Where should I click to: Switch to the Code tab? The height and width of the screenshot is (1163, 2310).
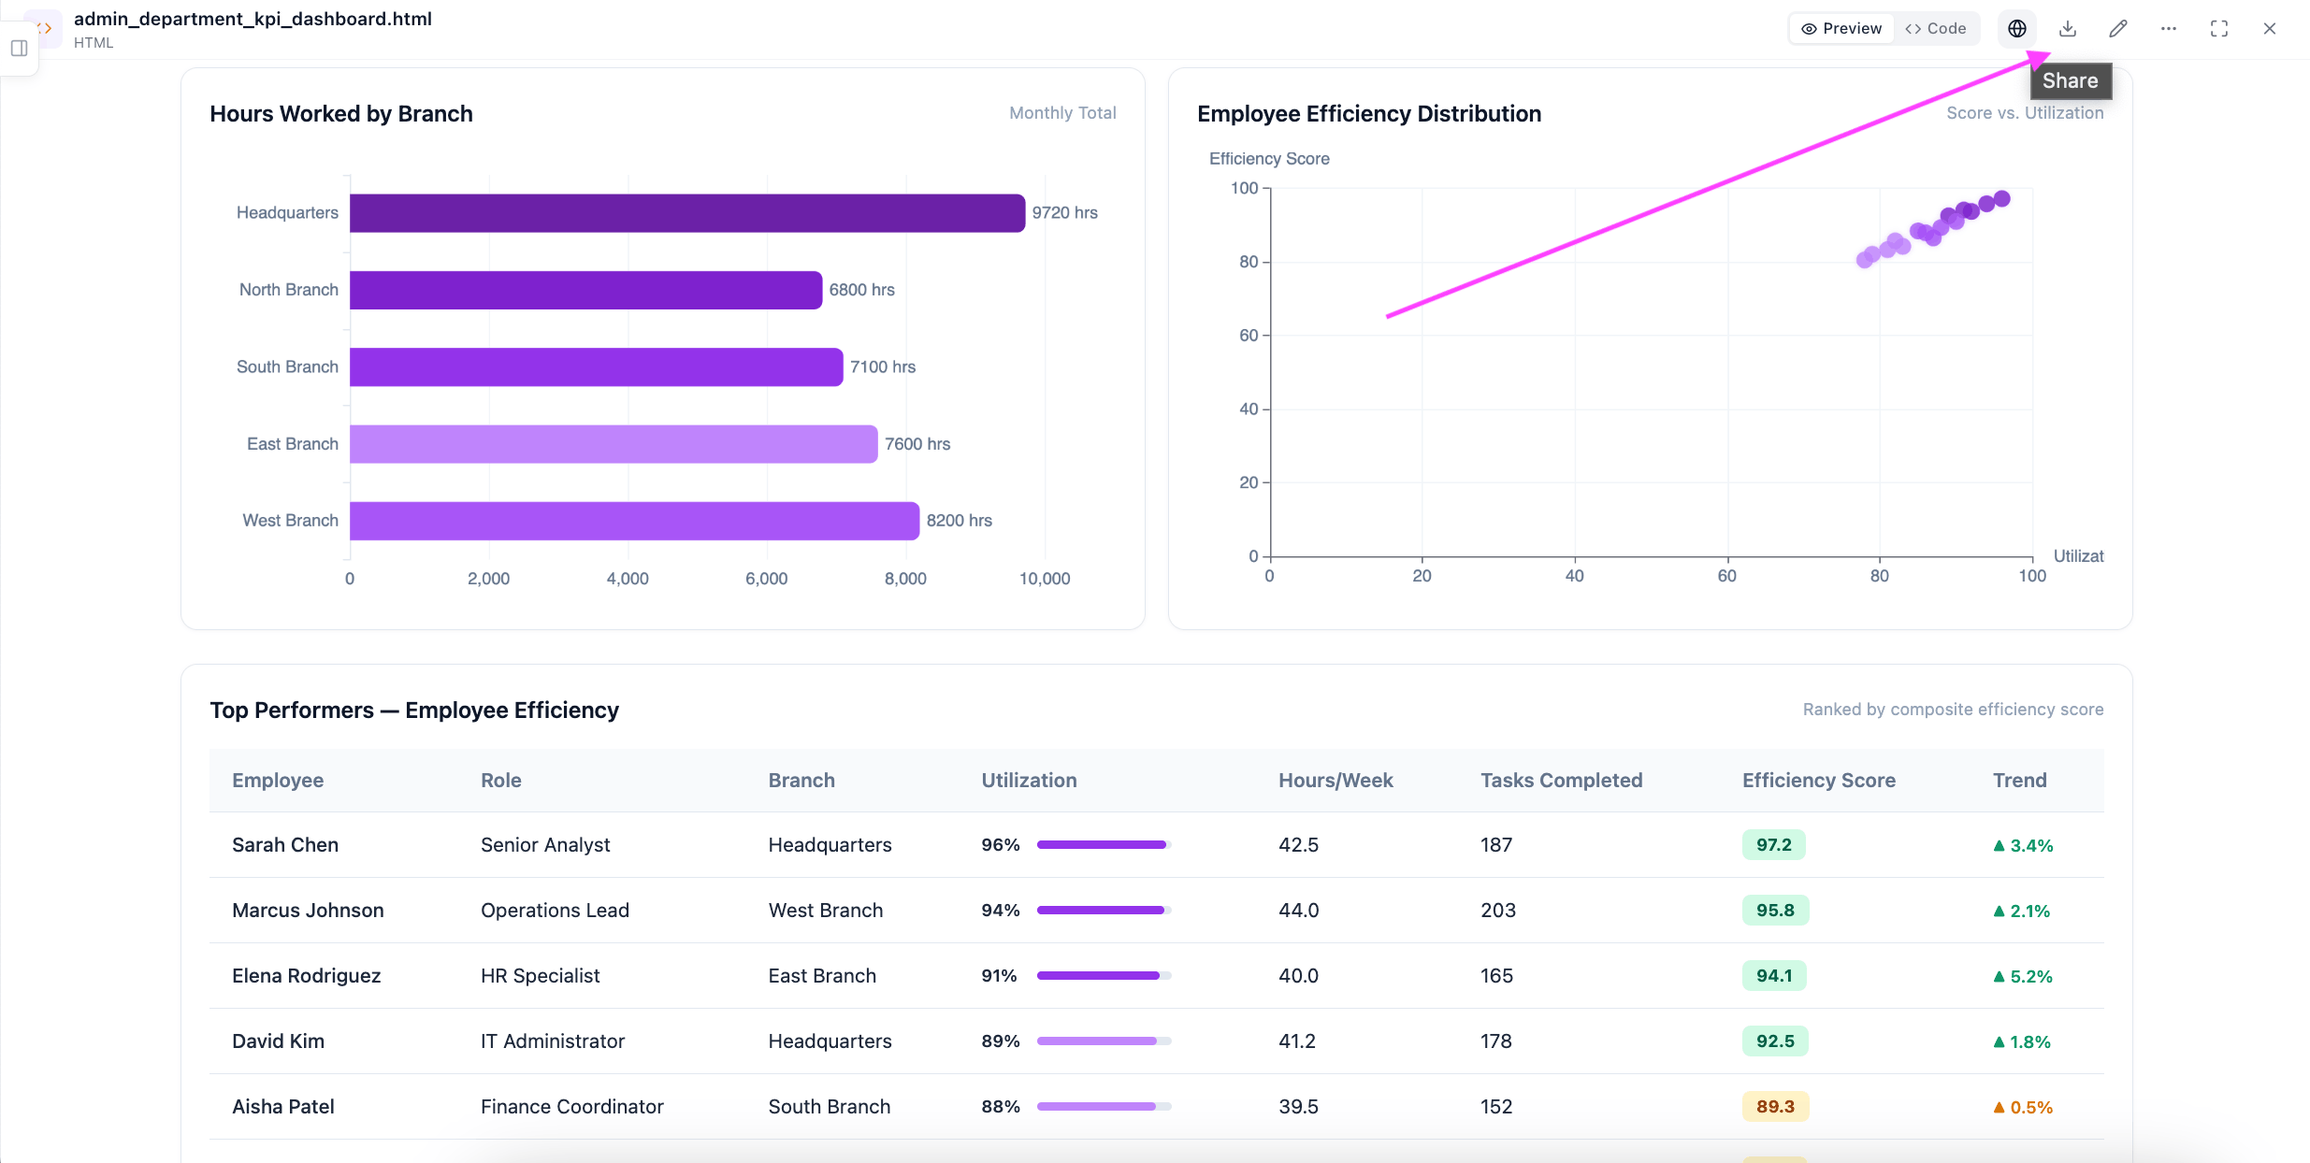pyautogui.click(x=1936, y=29)
